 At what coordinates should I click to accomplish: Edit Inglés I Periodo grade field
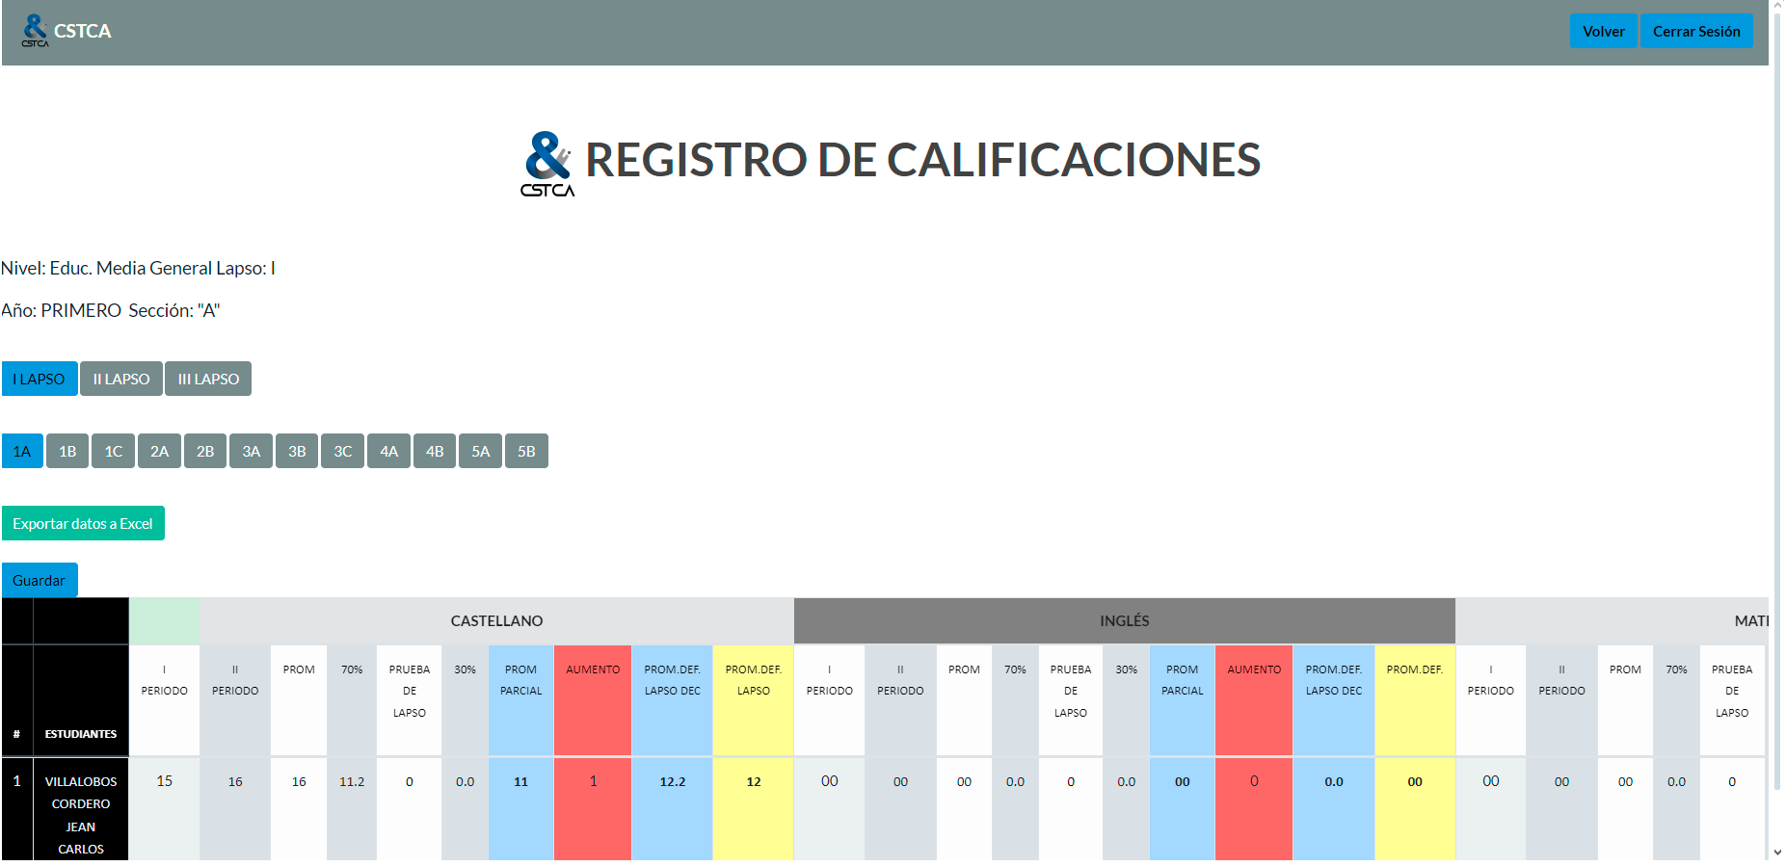click(x=829, y=781)
